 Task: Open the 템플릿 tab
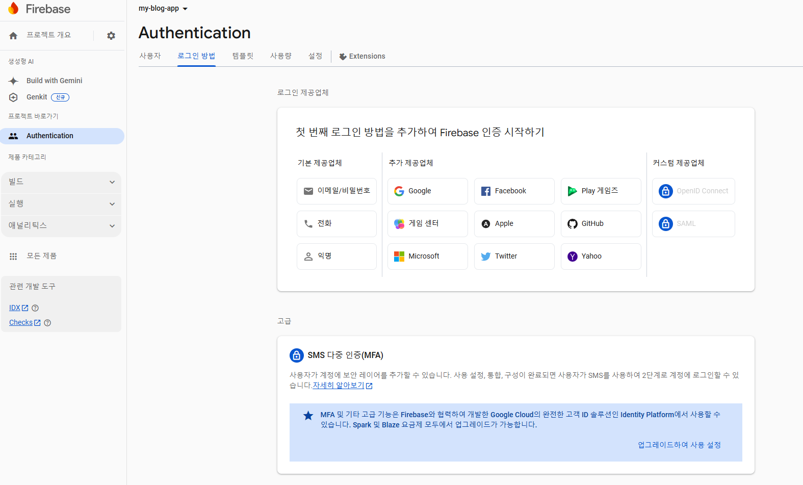pyautogui.click(x=243, y=56)
